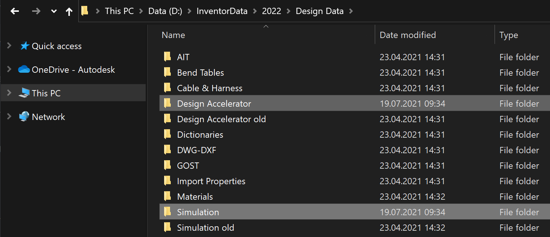550x237 pixels.
Task: Navigate to 2022 via breadcrumb
Action: coord(271,11)
